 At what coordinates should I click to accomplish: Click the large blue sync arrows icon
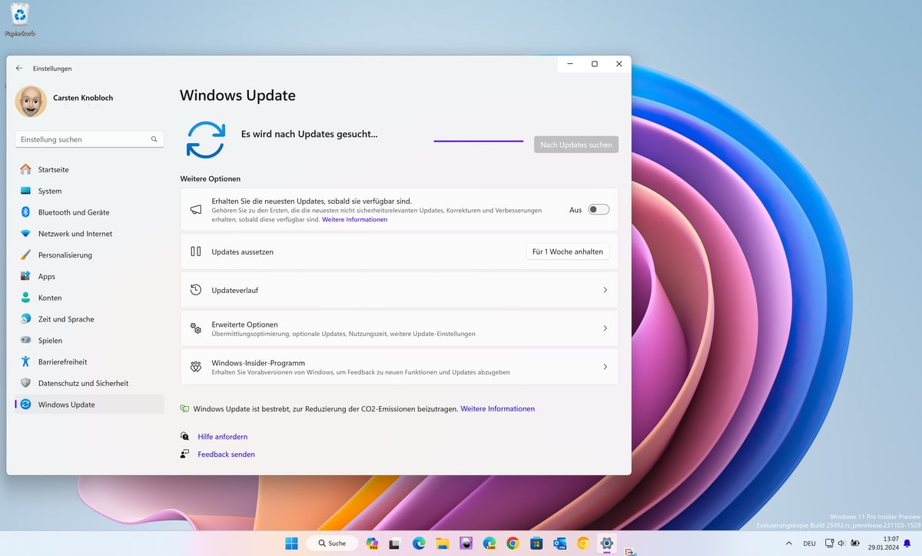pyautogui.click(x=206, y=140)
